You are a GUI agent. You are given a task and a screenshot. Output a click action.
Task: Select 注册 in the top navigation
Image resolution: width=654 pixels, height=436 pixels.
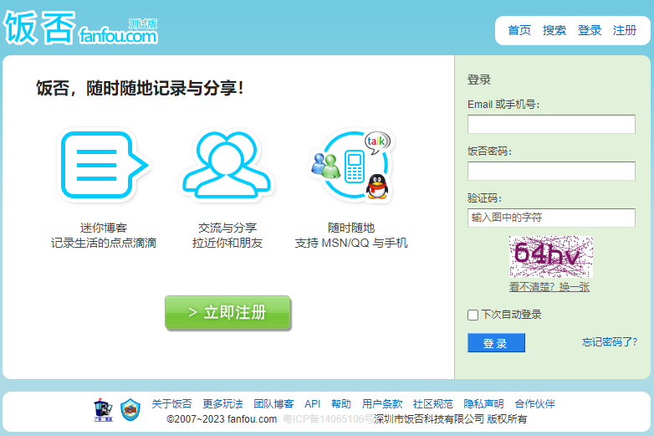point(625,30)
